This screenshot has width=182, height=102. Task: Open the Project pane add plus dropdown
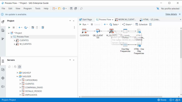[20, 27]
